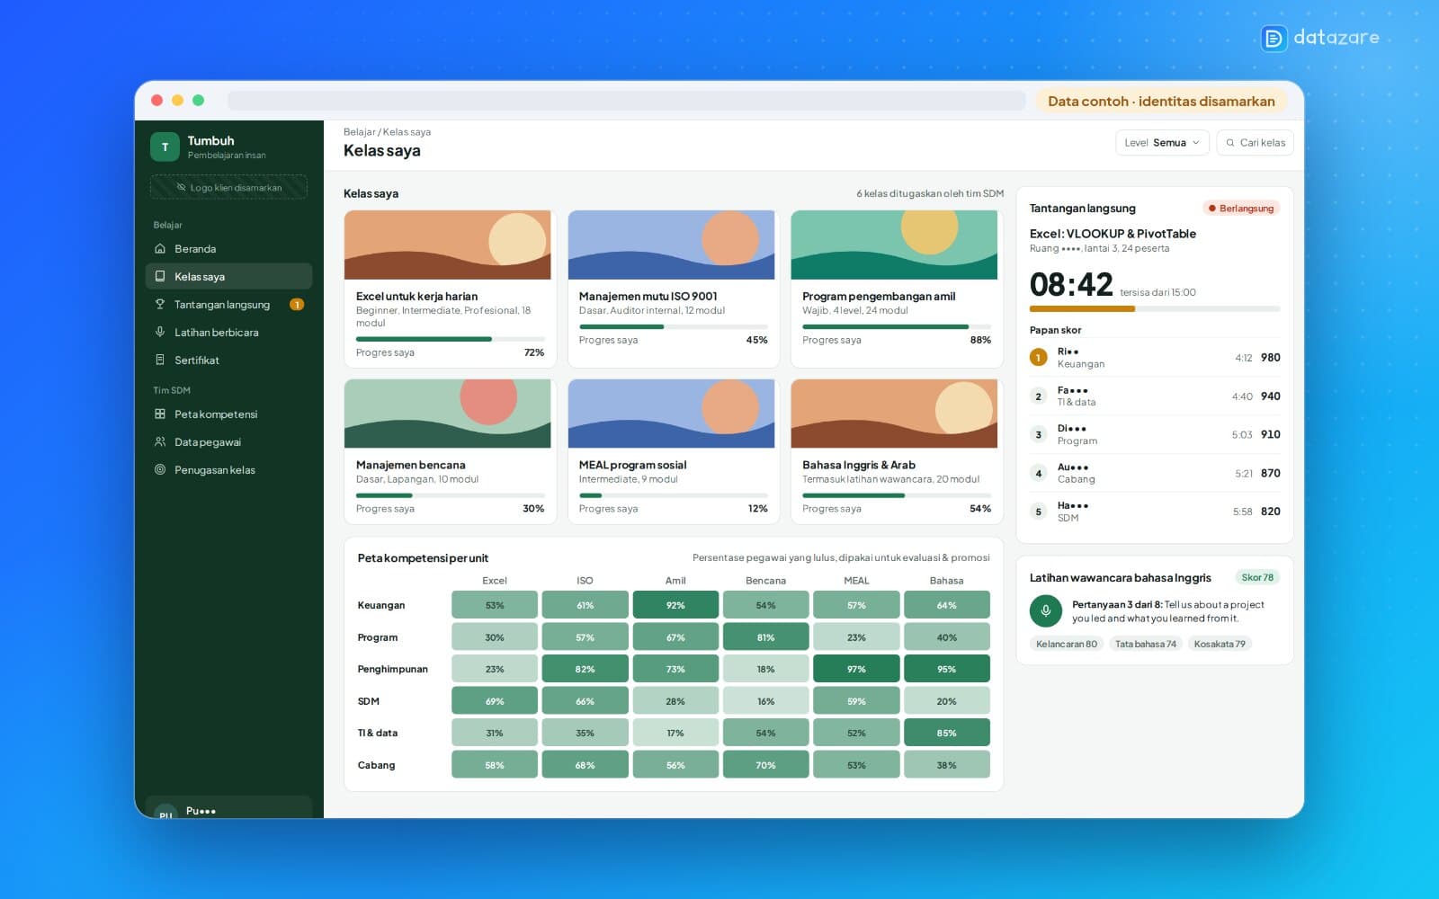Open the Program pengembangan amil card title
The width and height of the screenshot is (1439, 899).
(x=879, y=297)
